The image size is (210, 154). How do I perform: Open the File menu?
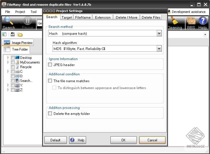tap(7, 12)
